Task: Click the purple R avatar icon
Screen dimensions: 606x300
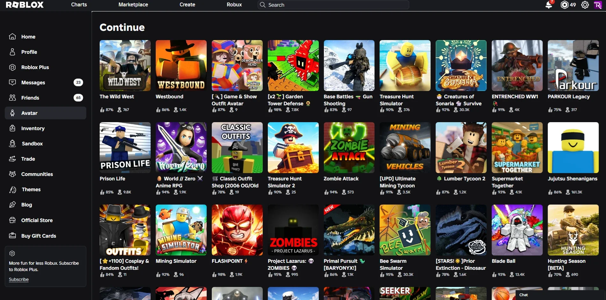Action: tap(598, 5)
